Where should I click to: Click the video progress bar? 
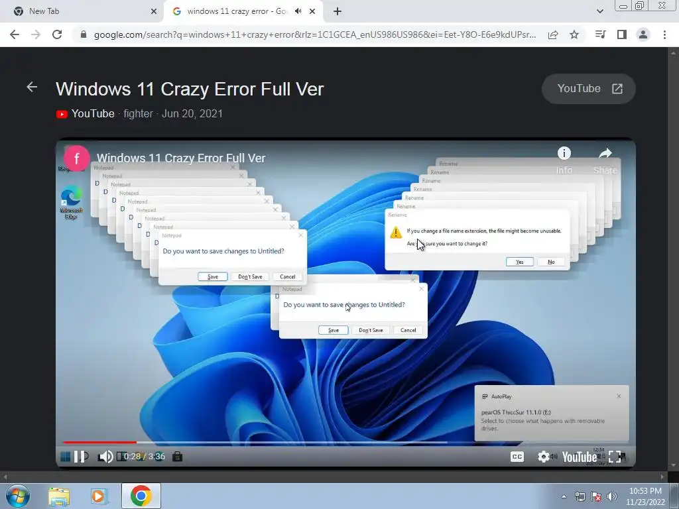[345, 442]
